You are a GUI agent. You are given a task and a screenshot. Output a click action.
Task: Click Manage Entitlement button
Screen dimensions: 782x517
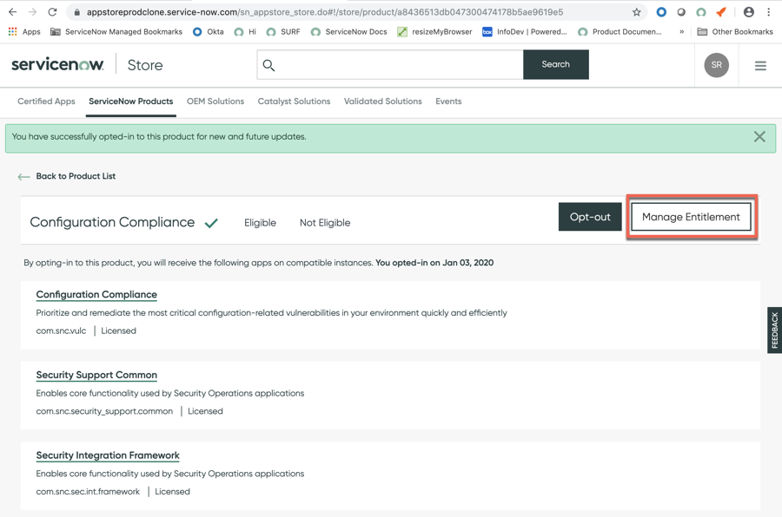click(691, 217)
